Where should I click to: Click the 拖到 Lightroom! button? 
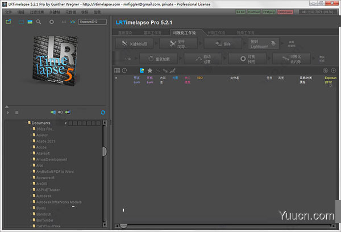(263, 44)
